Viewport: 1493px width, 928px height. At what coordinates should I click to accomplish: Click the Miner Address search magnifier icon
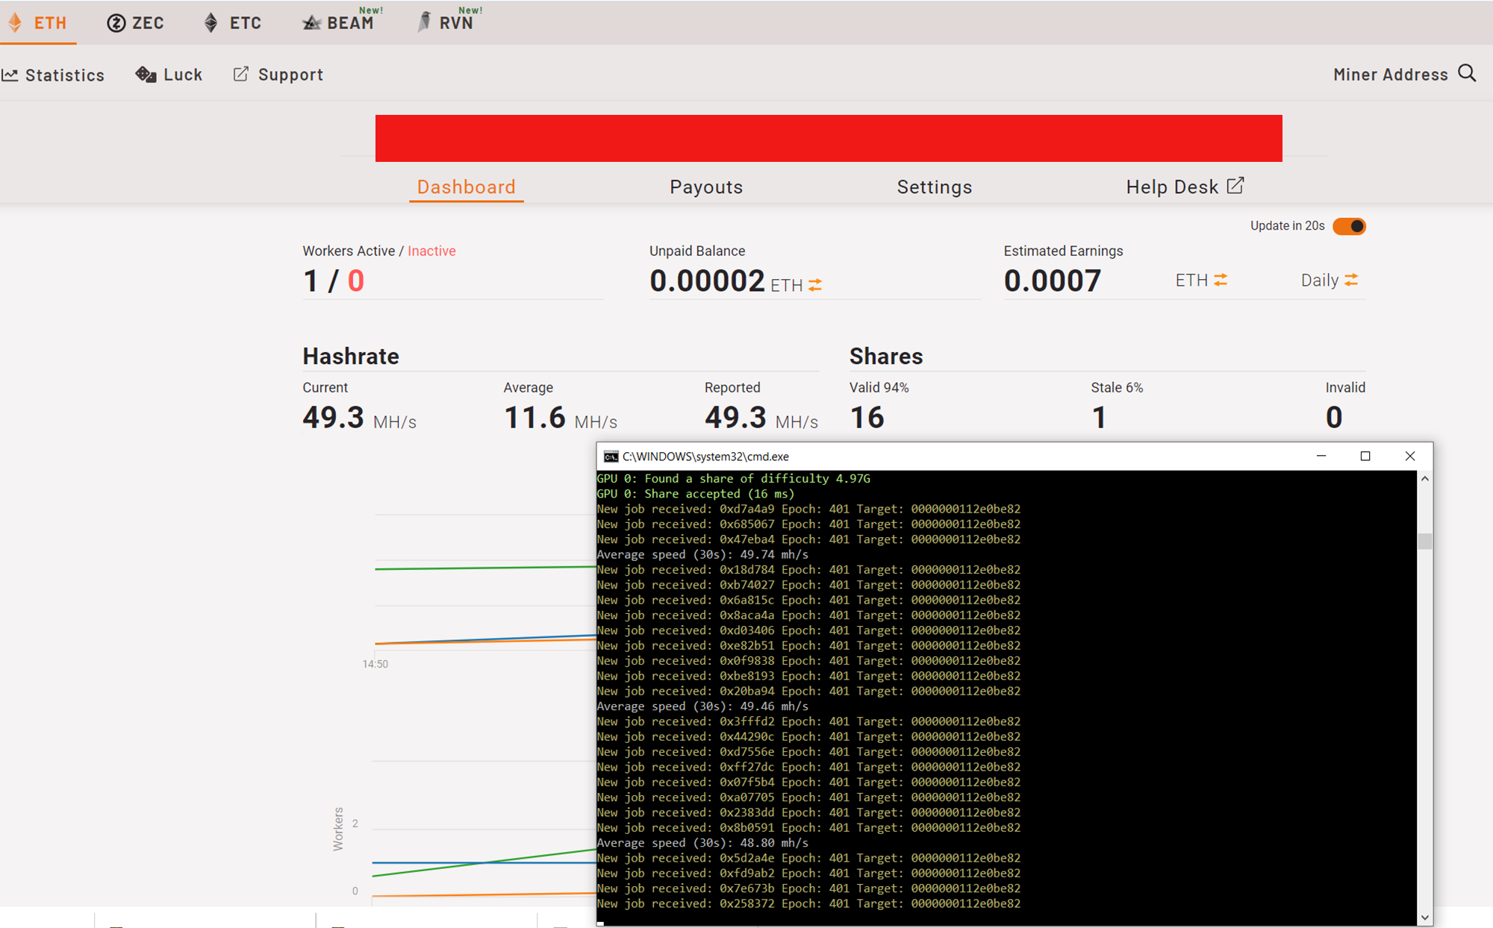click(1467, 74)
